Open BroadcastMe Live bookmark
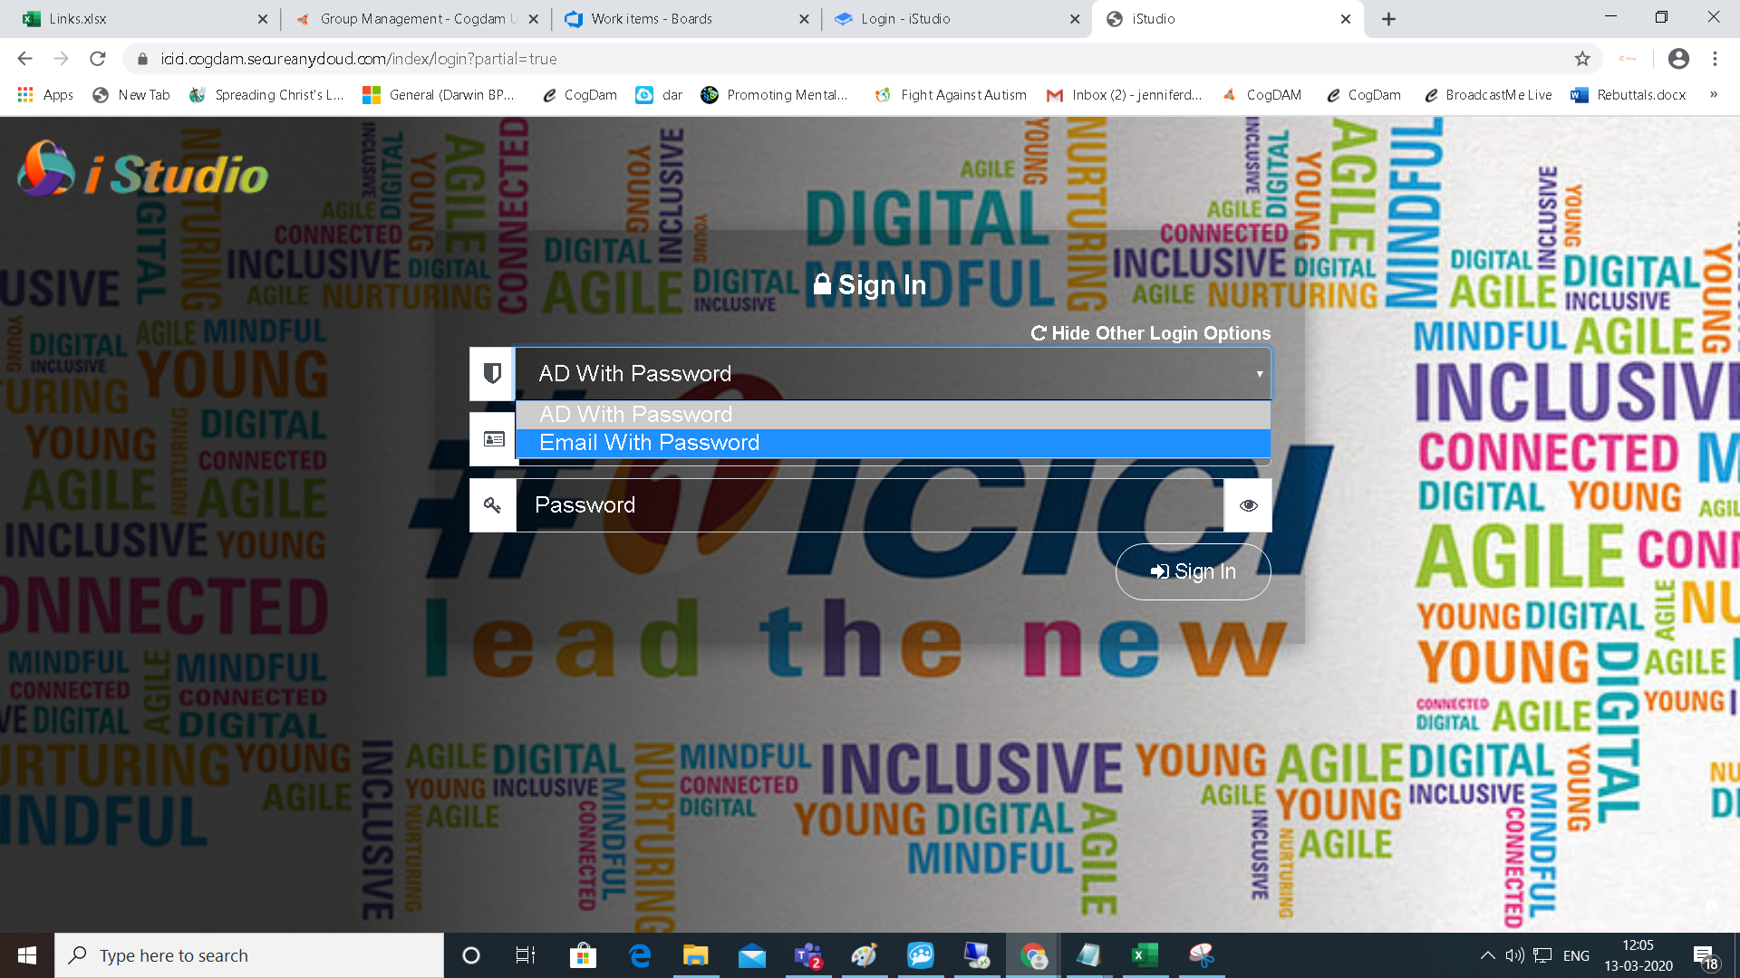Screen dimensions: 1740x978 point(1488,95)
